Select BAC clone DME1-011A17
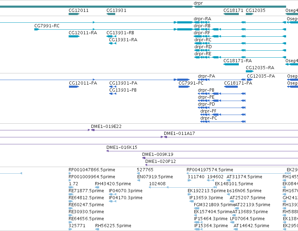The width and height of the screenshot is (298, 231). pyautogui.click(x=179, y=134)
